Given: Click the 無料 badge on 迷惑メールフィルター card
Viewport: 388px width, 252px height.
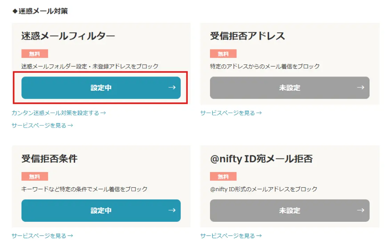Looking at the screenshot, I should 34,53.
